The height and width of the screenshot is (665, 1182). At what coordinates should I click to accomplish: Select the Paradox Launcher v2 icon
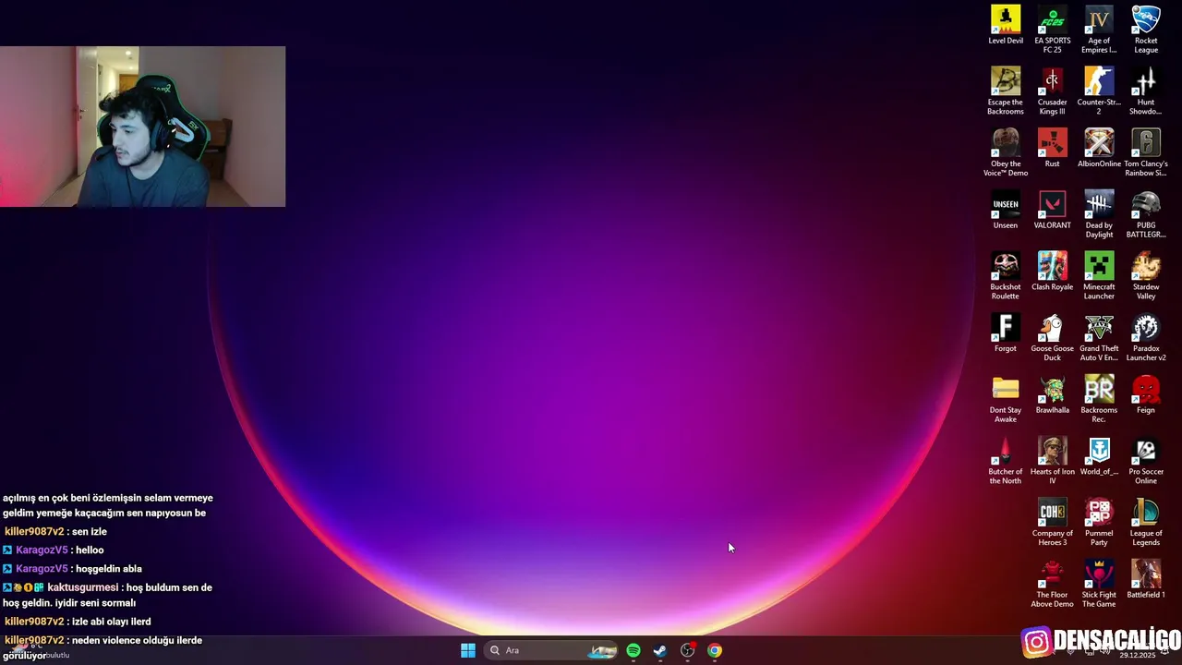(x=1146, y=338)
